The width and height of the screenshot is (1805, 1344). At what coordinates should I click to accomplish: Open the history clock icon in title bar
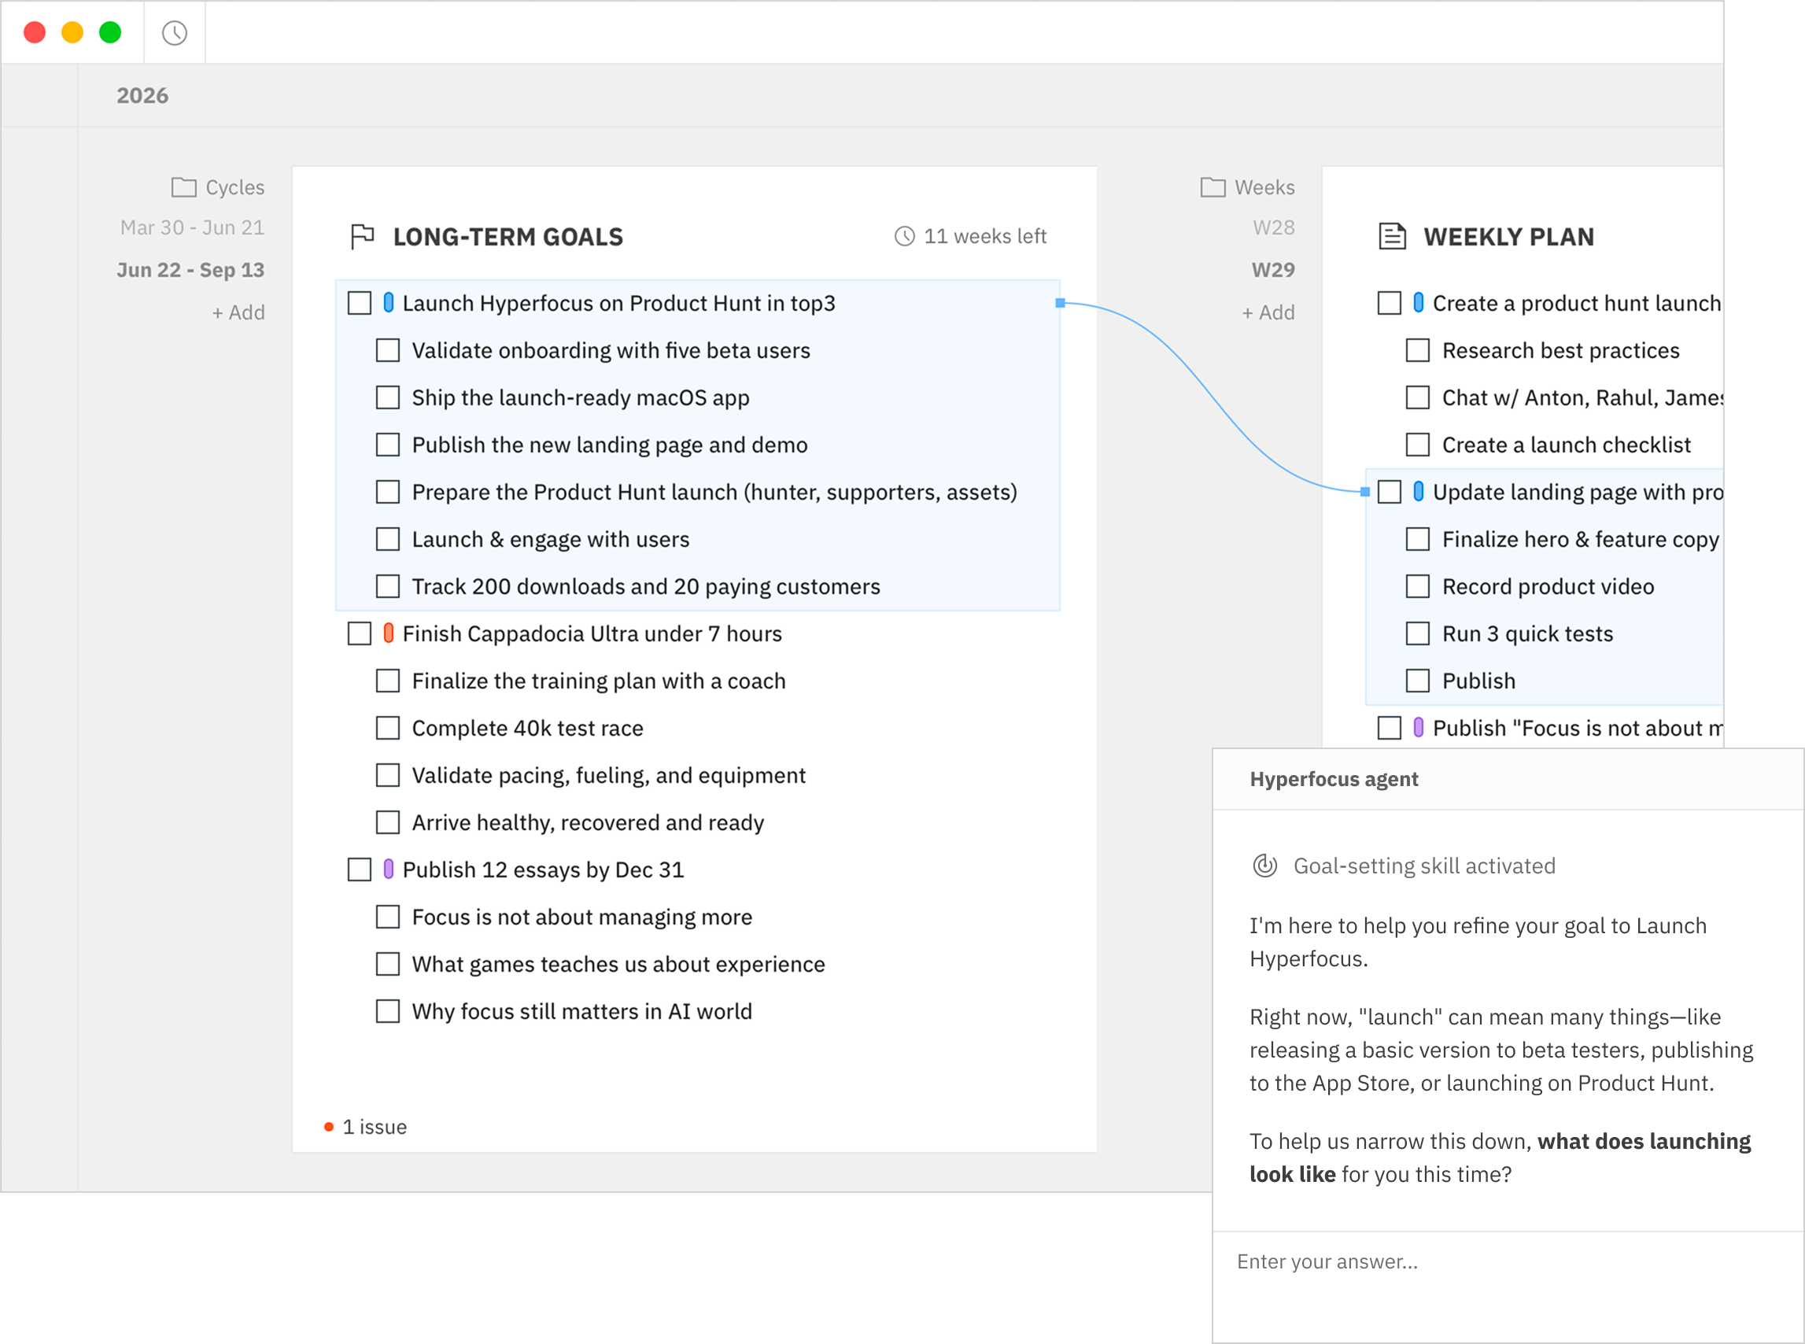pyautogui.click(x=174, y=32)
